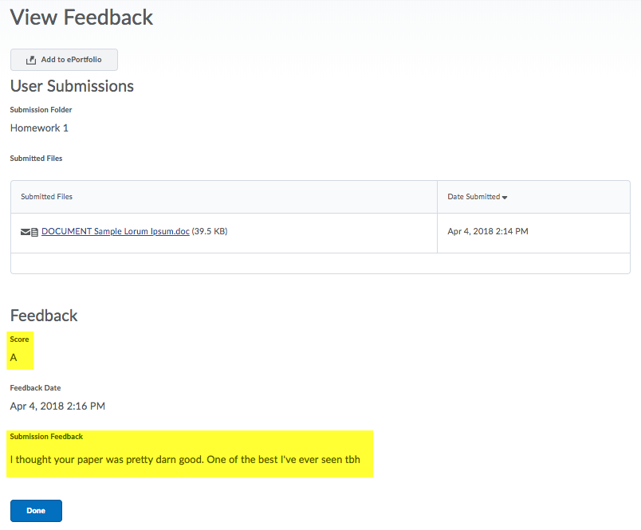Click the highlighted Score label

(19, 340)
